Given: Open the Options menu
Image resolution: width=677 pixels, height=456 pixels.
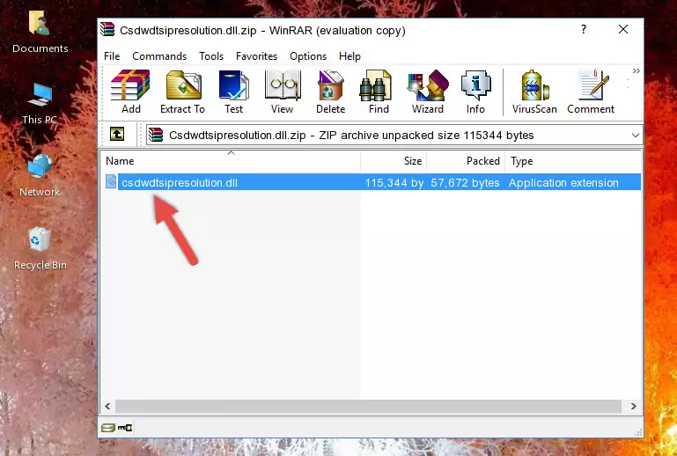Looking at the screenshot, I should tap(308, 56).
